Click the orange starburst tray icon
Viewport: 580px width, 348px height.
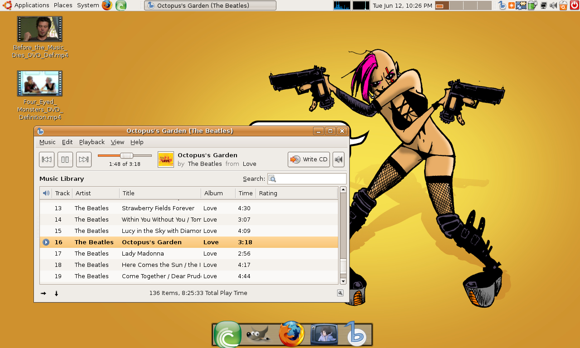[x=511, y=5]
